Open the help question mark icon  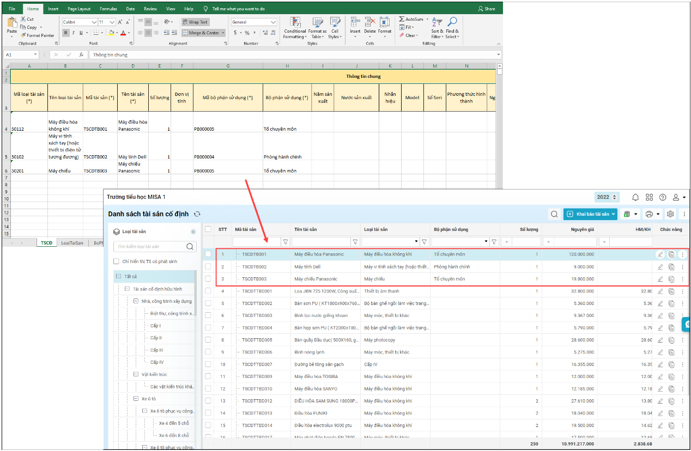tap(663, 197)
